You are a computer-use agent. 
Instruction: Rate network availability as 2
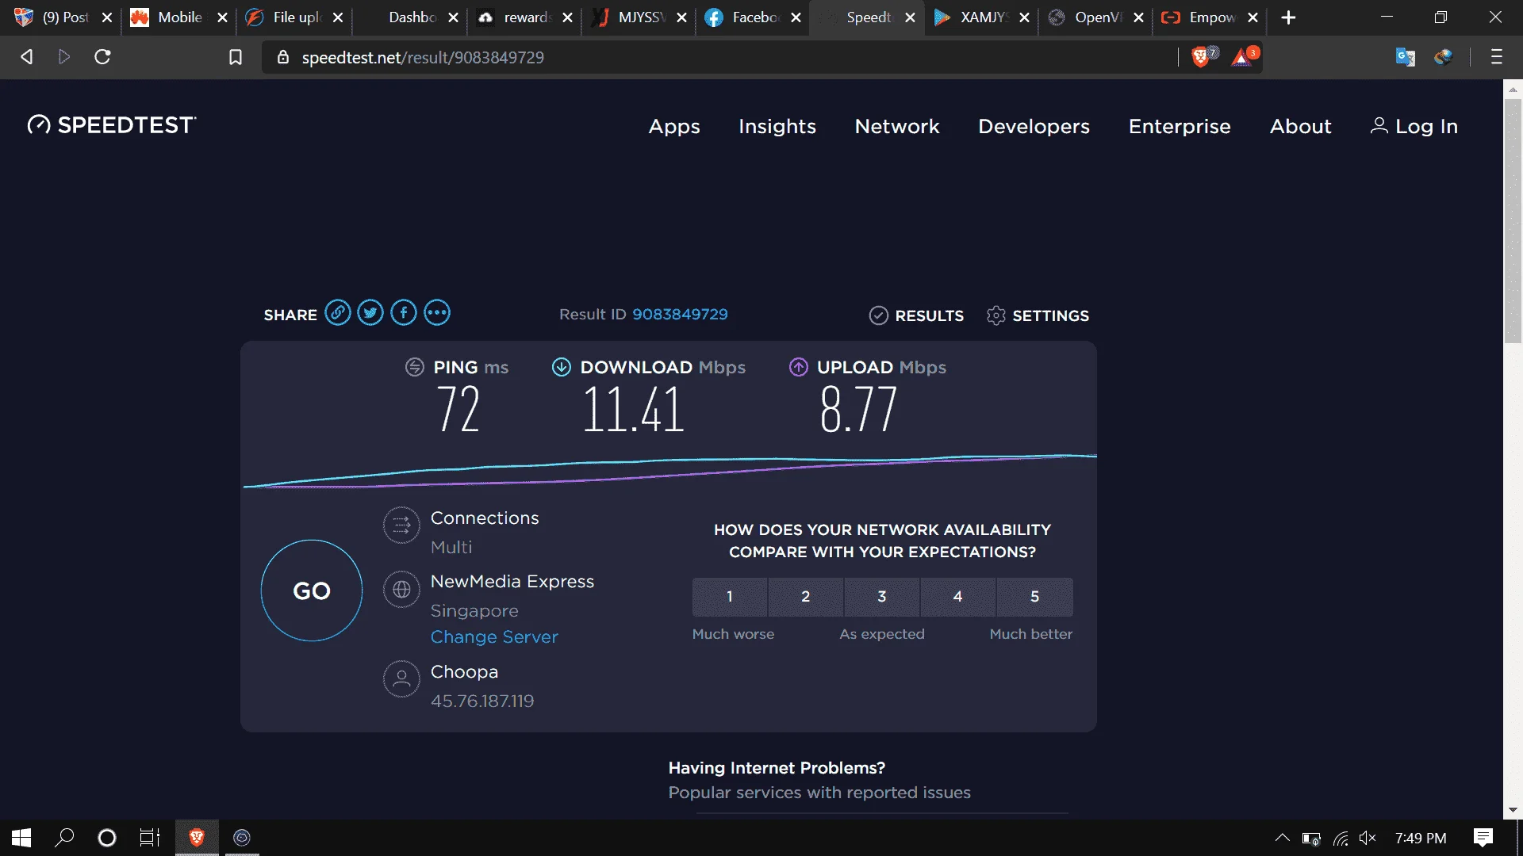coord(806,597)
